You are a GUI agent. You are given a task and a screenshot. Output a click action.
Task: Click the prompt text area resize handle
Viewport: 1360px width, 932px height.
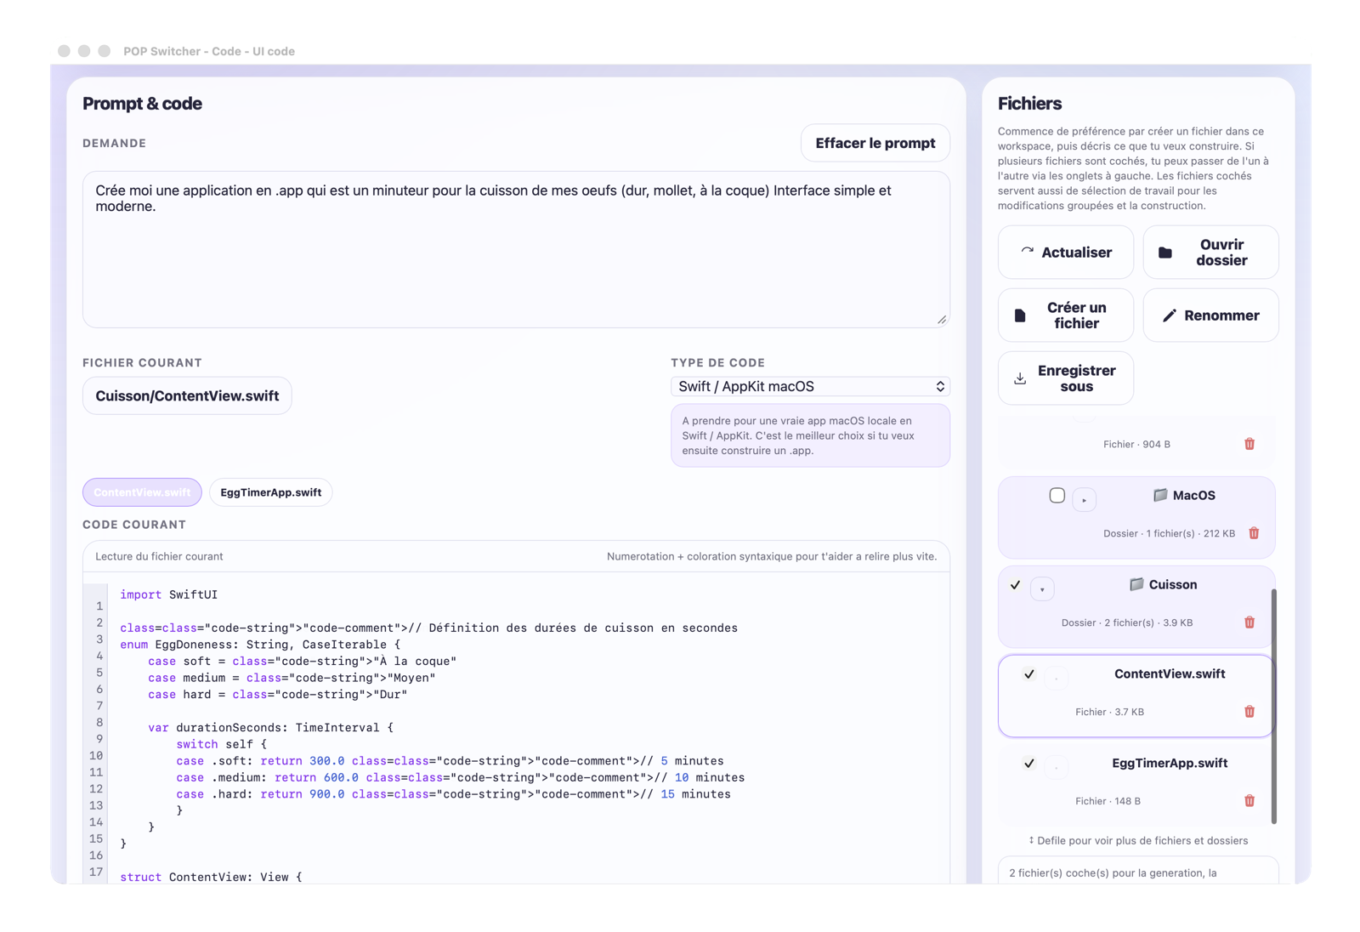pyautogui.click(x=942, y=320)
